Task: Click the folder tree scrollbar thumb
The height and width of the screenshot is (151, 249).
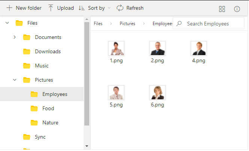Action: [87, 74]
